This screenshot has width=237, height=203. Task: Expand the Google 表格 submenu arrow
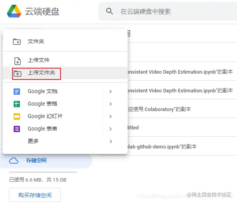click(x=110, y=104)
